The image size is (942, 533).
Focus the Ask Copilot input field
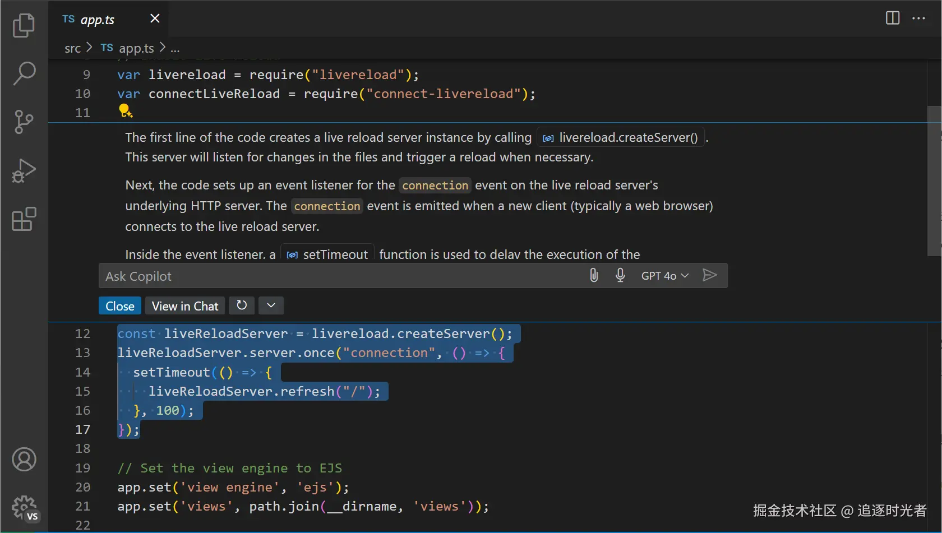pos(336,276)
